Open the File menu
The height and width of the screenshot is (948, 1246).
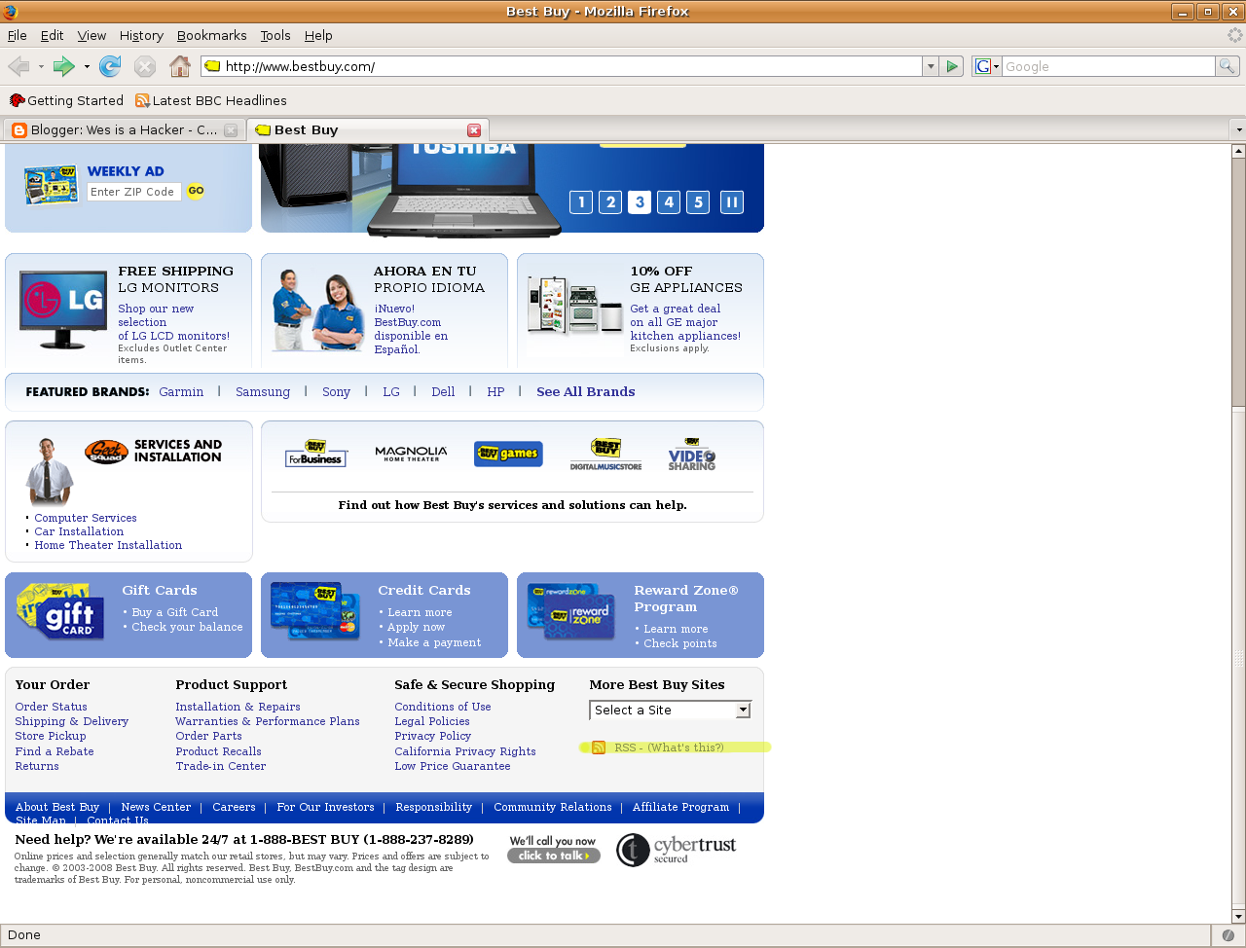point(18,35)
